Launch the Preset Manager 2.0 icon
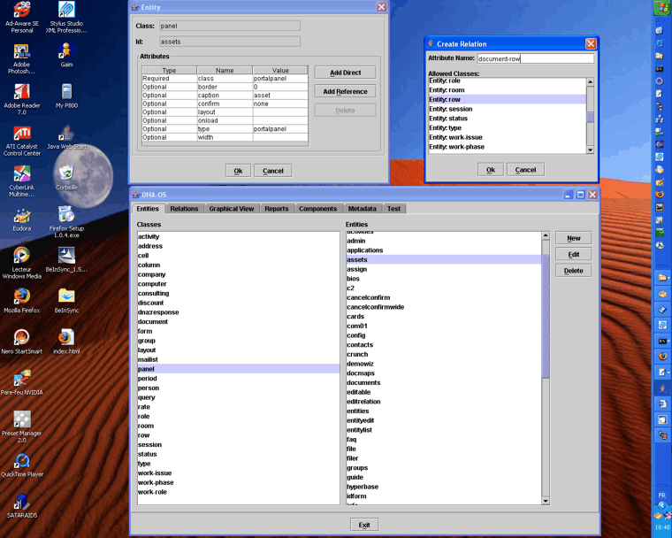Screen dimensions: 672x538 tap(22, 427)
